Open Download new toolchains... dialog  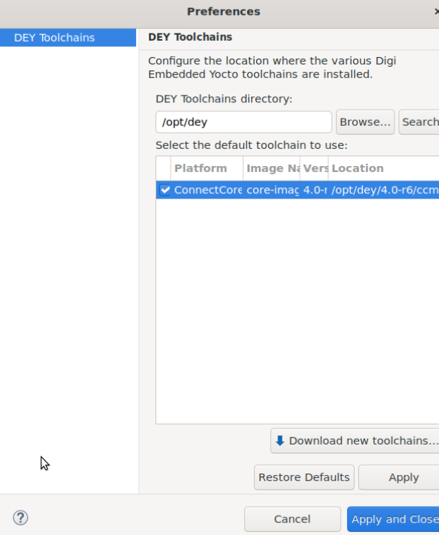355,441
